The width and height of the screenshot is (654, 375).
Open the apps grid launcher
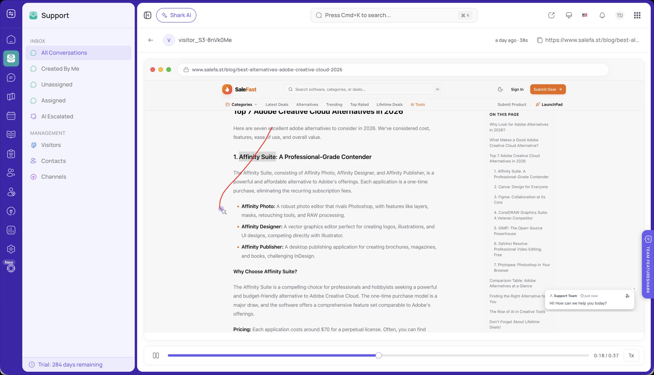637,15
